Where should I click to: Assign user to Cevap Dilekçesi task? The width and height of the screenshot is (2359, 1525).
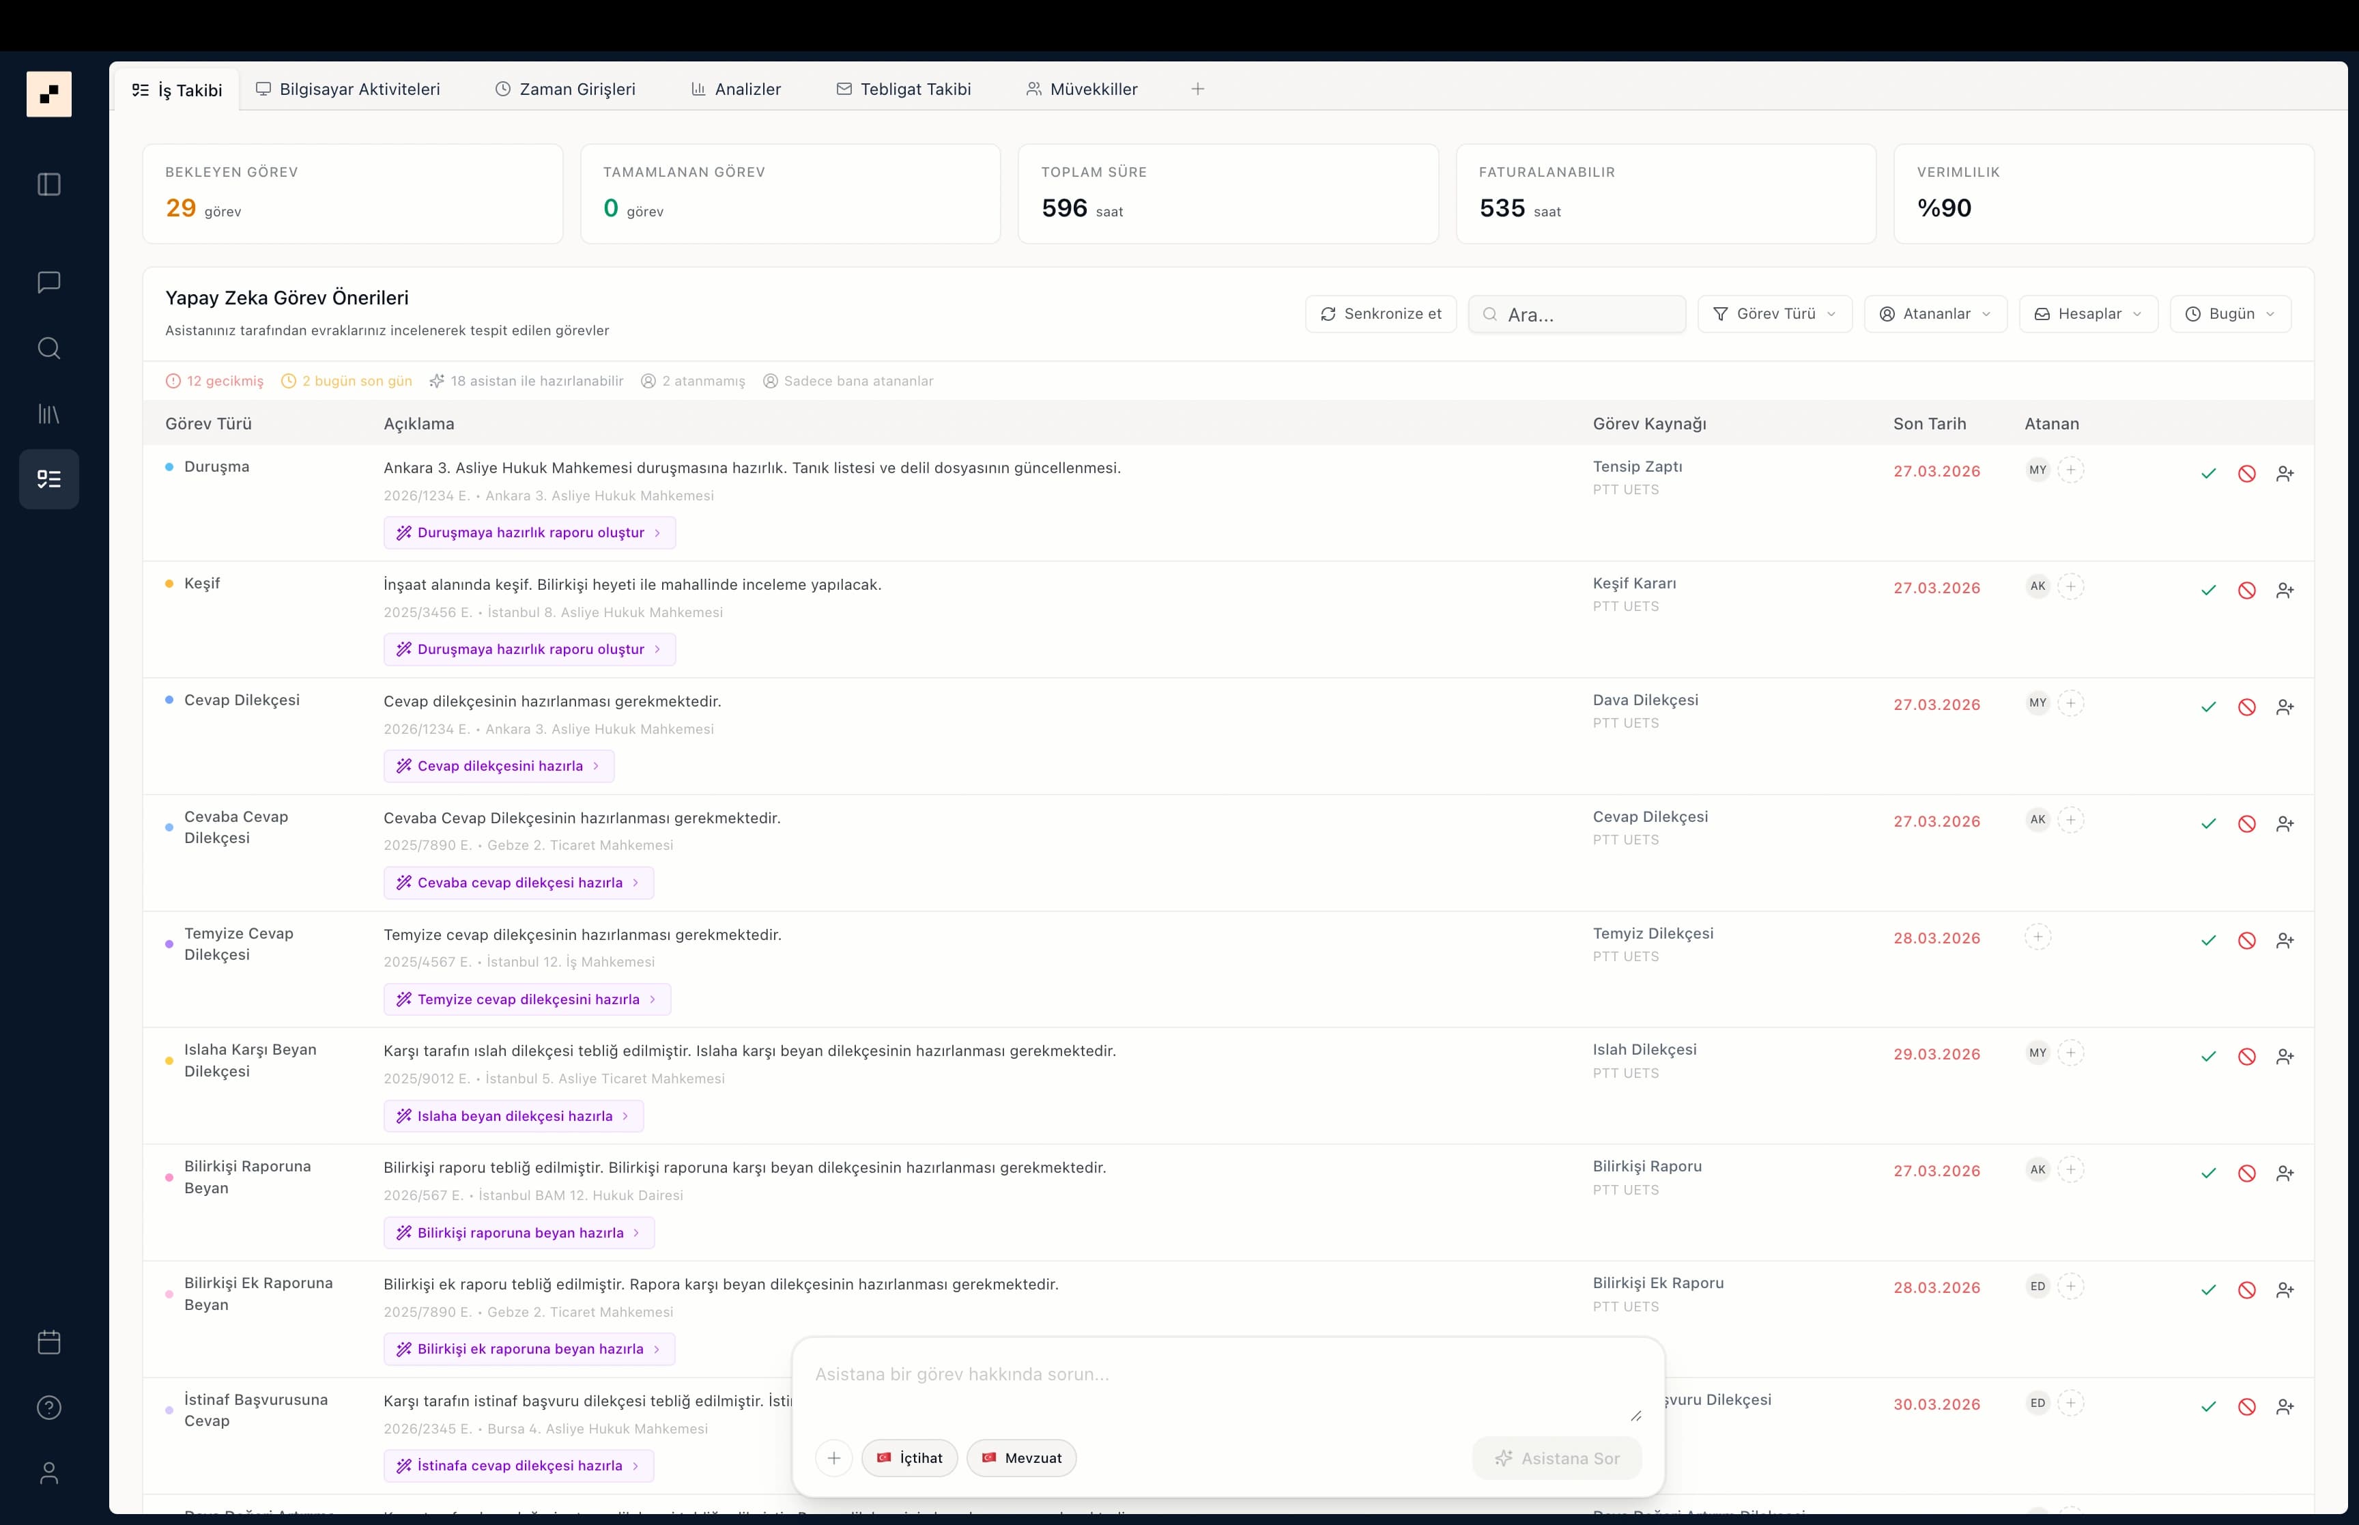point(2284,707)
